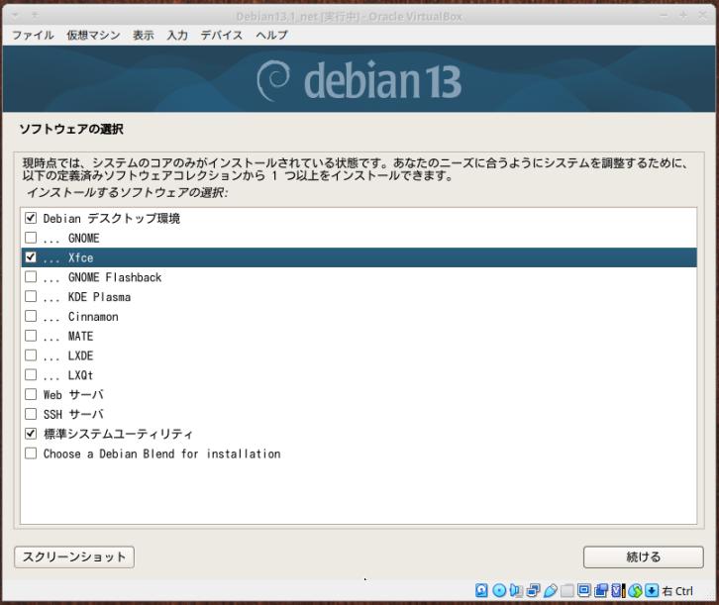
Task: Click the Debian13.1_net window title bar
Action: tap(349, 17)
